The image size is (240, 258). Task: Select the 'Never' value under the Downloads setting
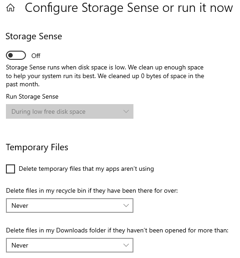20,245
